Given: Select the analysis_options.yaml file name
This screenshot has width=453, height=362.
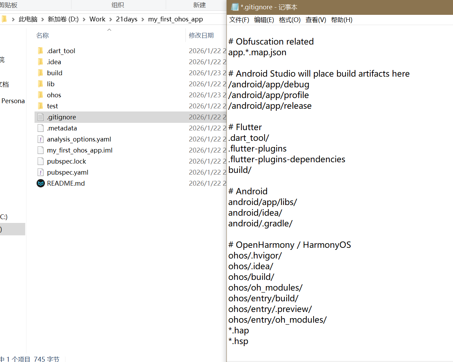Looking at the screenshot, I should coord(79,139).
